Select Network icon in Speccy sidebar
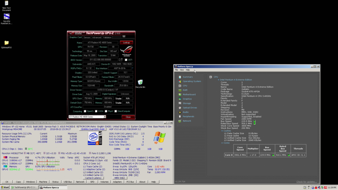This screenshot has height=190, width=338. click(180, 121)
